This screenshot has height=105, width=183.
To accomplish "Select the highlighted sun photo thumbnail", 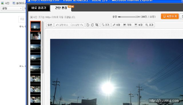I will pyautogui.click(x=35, y=26).
